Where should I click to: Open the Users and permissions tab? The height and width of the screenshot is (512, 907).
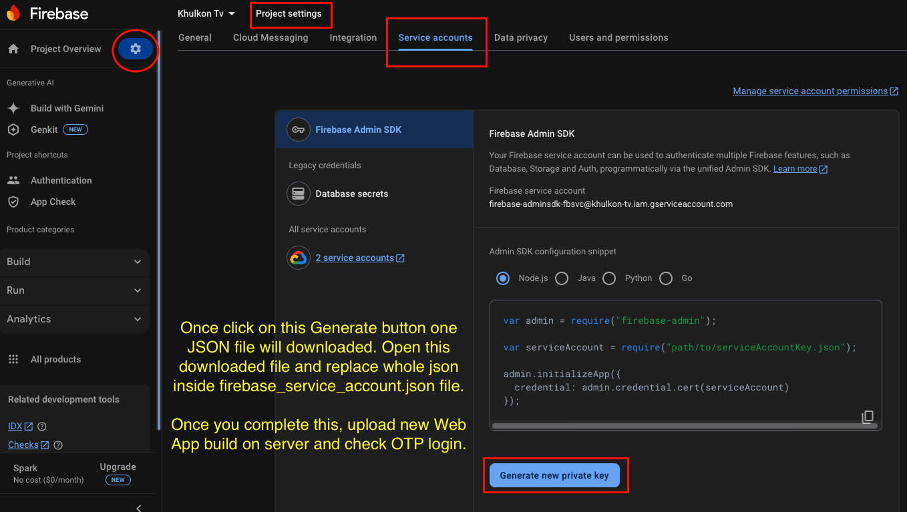[x=618, y=37]
